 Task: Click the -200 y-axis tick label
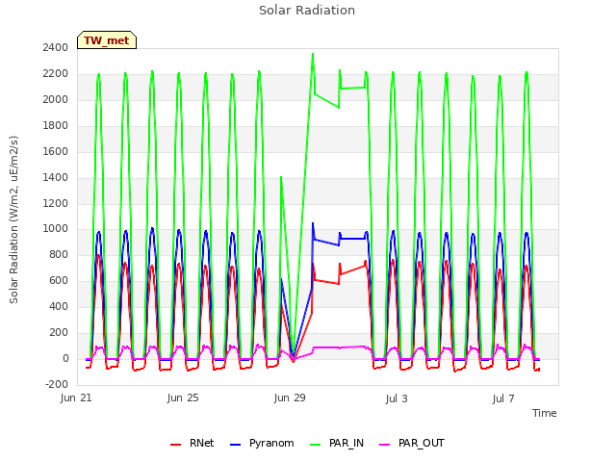click(57, 384)
